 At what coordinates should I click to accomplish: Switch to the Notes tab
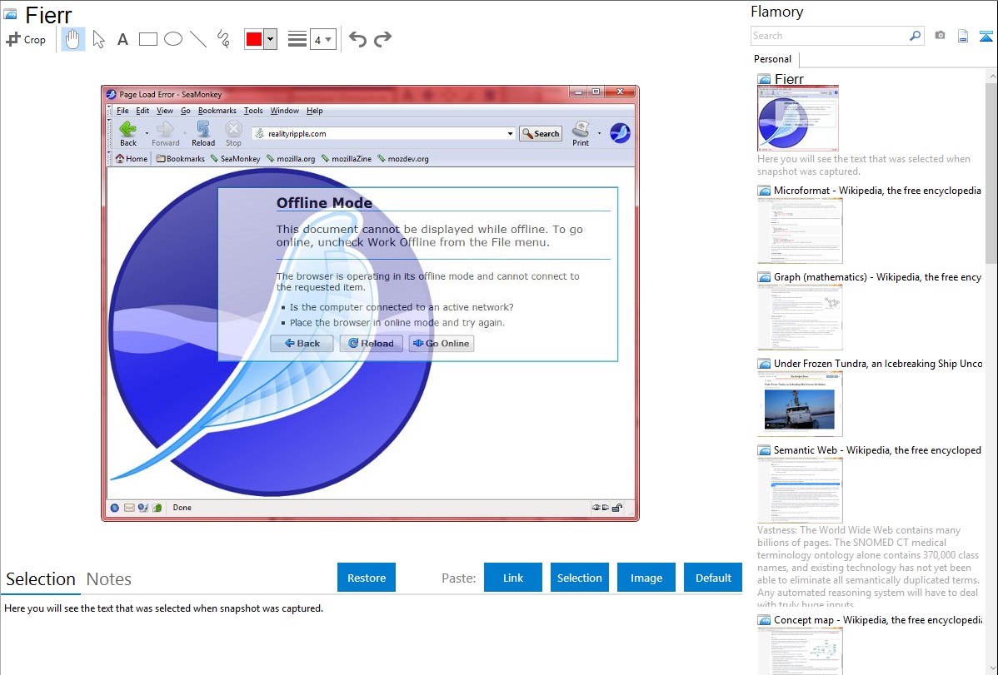[109, 579]
